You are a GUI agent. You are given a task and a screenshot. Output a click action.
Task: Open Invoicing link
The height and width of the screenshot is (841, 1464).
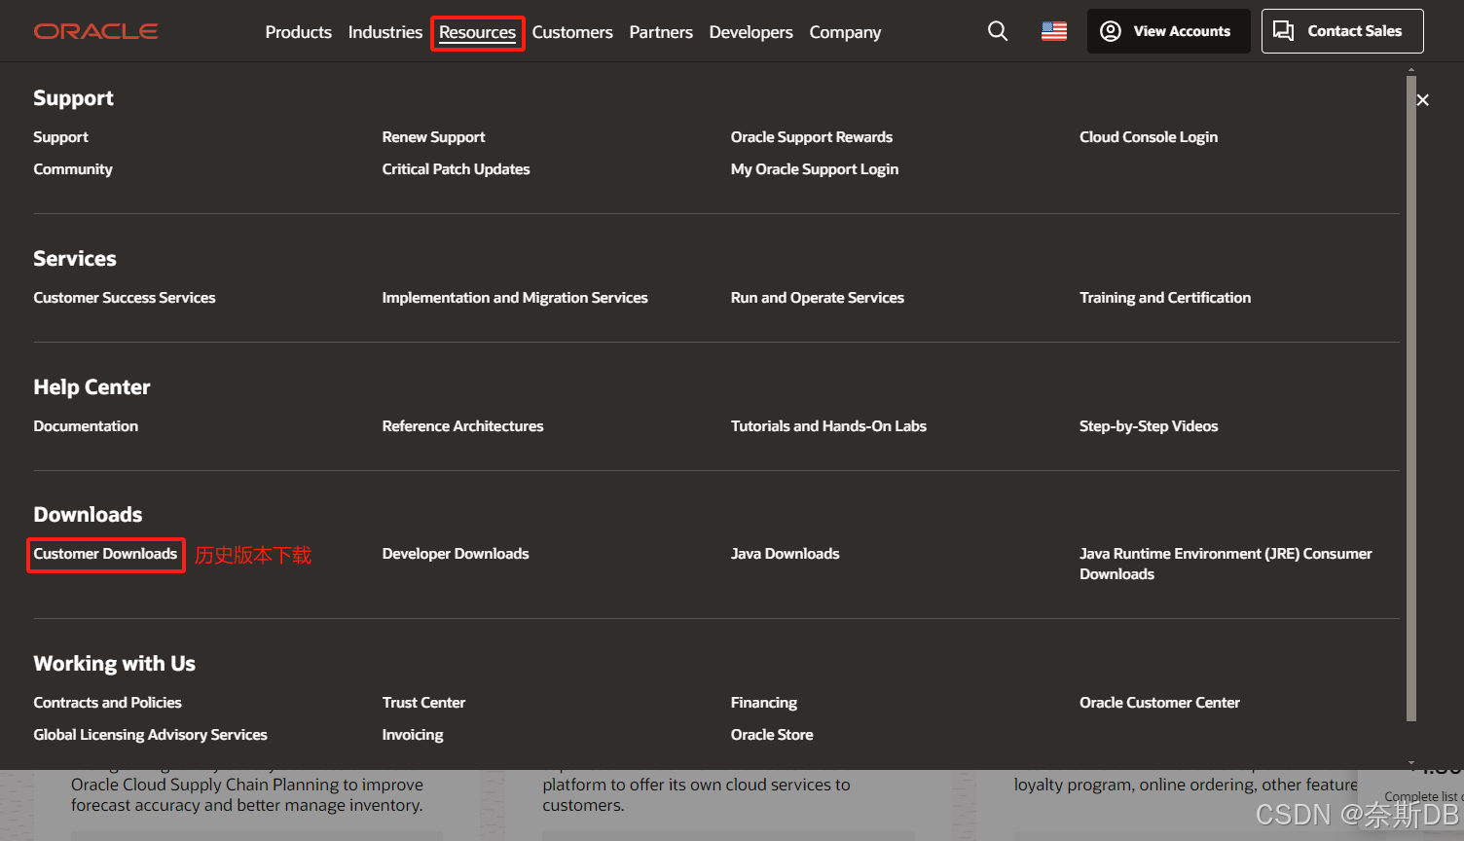(x=413, y=735)
